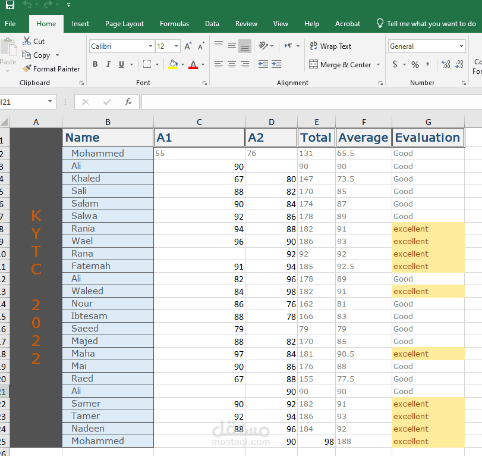
Task: Click the formula bar Cancel X icon
Action: 86,102
